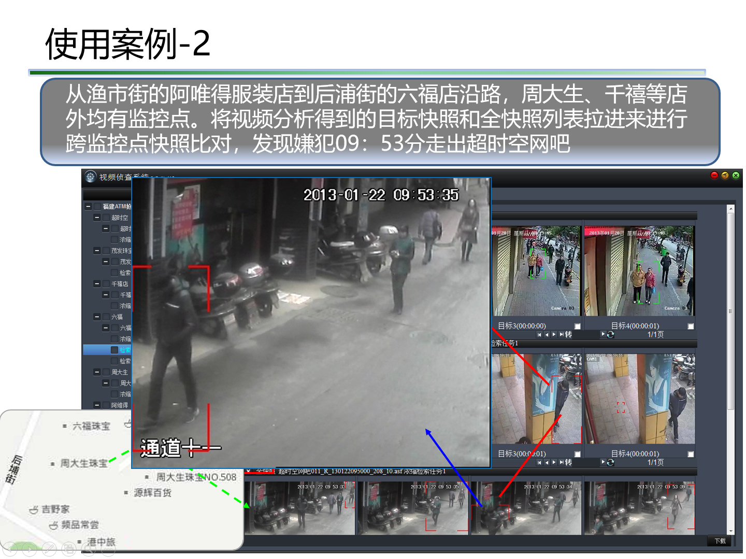Click scrollbar up arrow in results panel
The image size is (746, 559).
click(x=731, y=209)
